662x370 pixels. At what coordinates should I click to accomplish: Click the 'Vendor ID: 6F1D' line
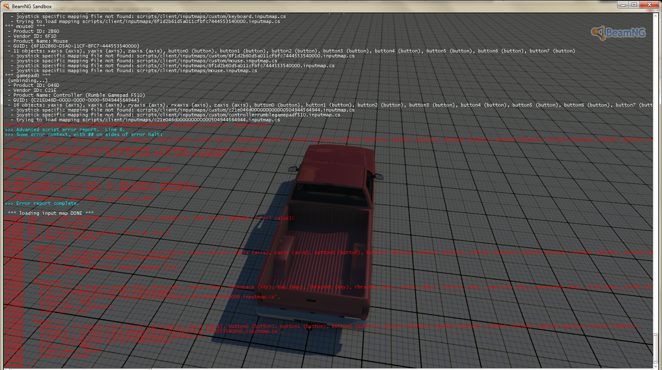[32, 36]
